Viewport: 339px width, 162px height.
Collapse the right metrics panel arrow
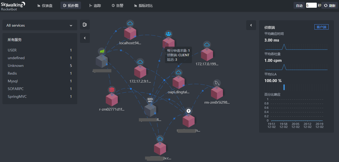pyautogui.click(x=251, y=25)
